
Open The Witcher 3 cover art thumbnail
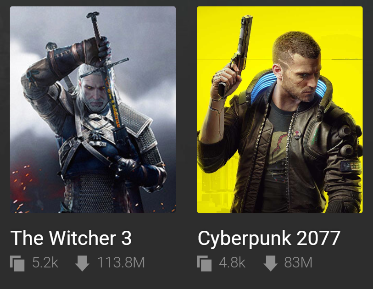tap(93, 110)
